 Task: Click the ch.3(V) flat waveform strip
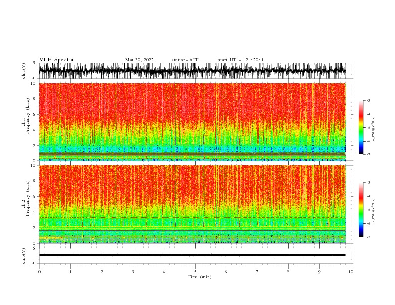(x=192, y=255)
